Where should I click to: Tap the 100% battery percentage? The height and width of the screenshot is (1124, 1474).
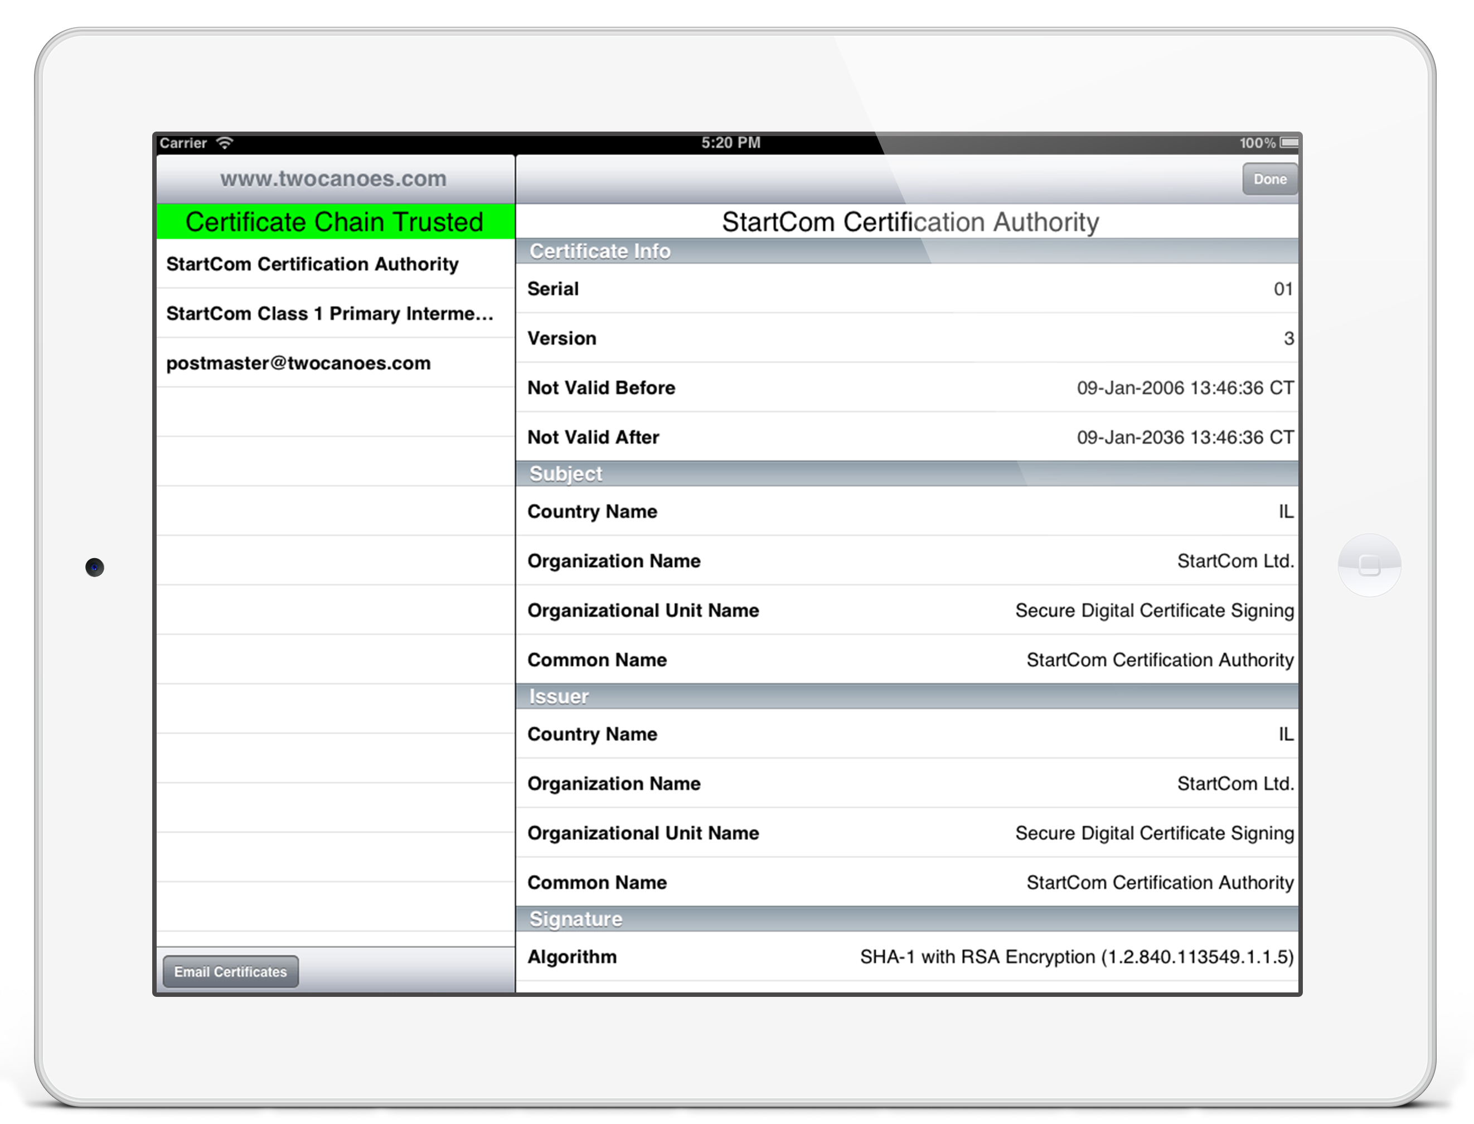tap(1257, 143)
